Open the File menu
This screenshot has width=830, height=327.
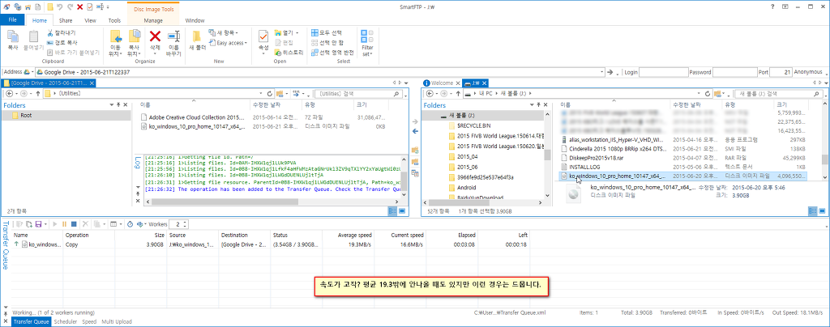(13, 20)
